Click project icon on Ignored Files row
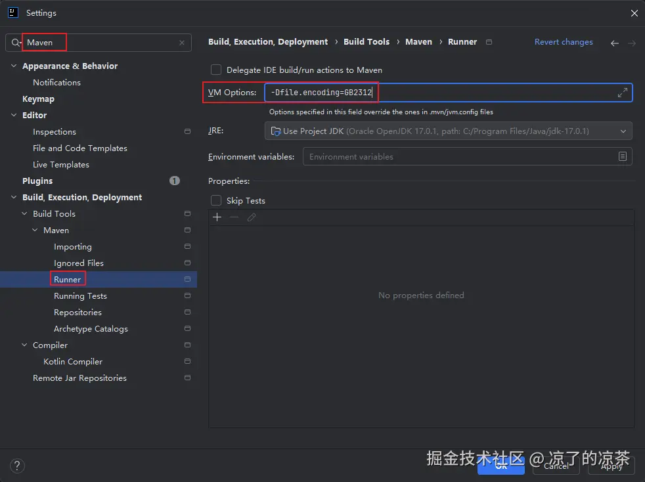This screenshot has width=645, height=482. [188, 263]
